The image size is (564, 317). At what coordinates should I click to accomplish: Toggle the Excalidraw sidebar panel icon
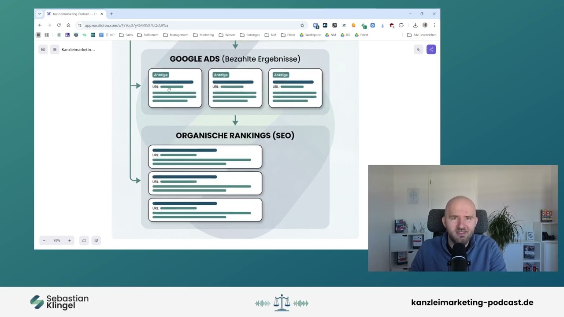43,49
